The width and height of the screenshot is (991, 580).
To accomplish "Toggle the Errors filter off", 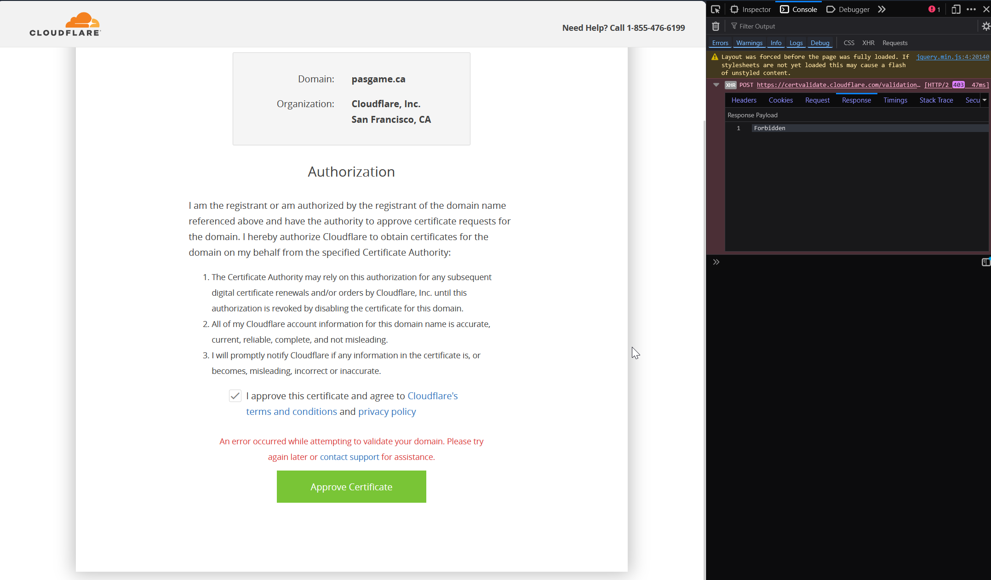I will [x=720, y=43].
